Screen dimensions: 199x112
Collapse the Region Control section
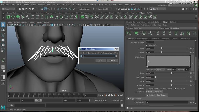128,99
